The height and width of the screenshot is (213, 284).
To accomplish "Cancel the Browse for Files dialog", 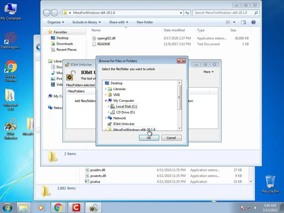I will click(171, 138).
